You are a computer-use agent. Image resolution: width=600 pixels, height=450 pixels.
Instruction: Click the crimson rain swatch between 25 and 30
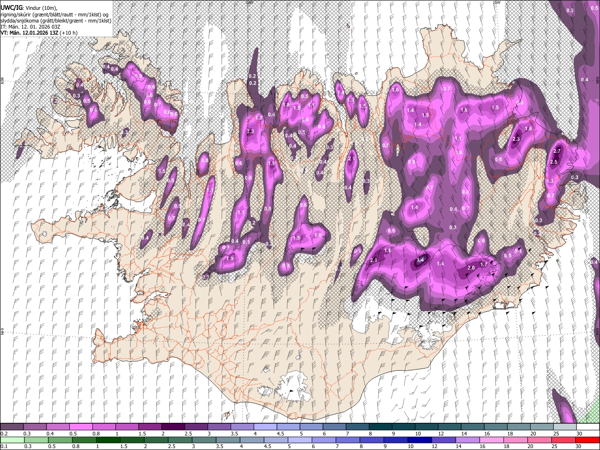point(564,440)
